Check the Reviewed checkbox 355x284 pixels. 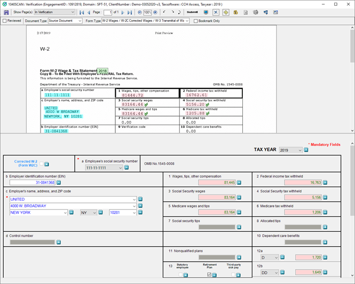pos(5,21)
